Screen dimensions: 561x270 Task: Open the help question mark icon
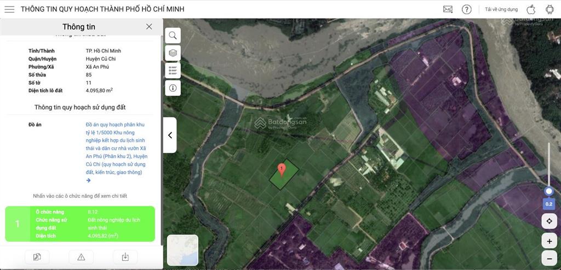coord(467,9)
